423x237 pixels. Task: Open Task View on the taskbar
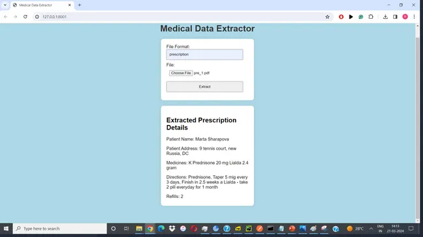point(126,229)
